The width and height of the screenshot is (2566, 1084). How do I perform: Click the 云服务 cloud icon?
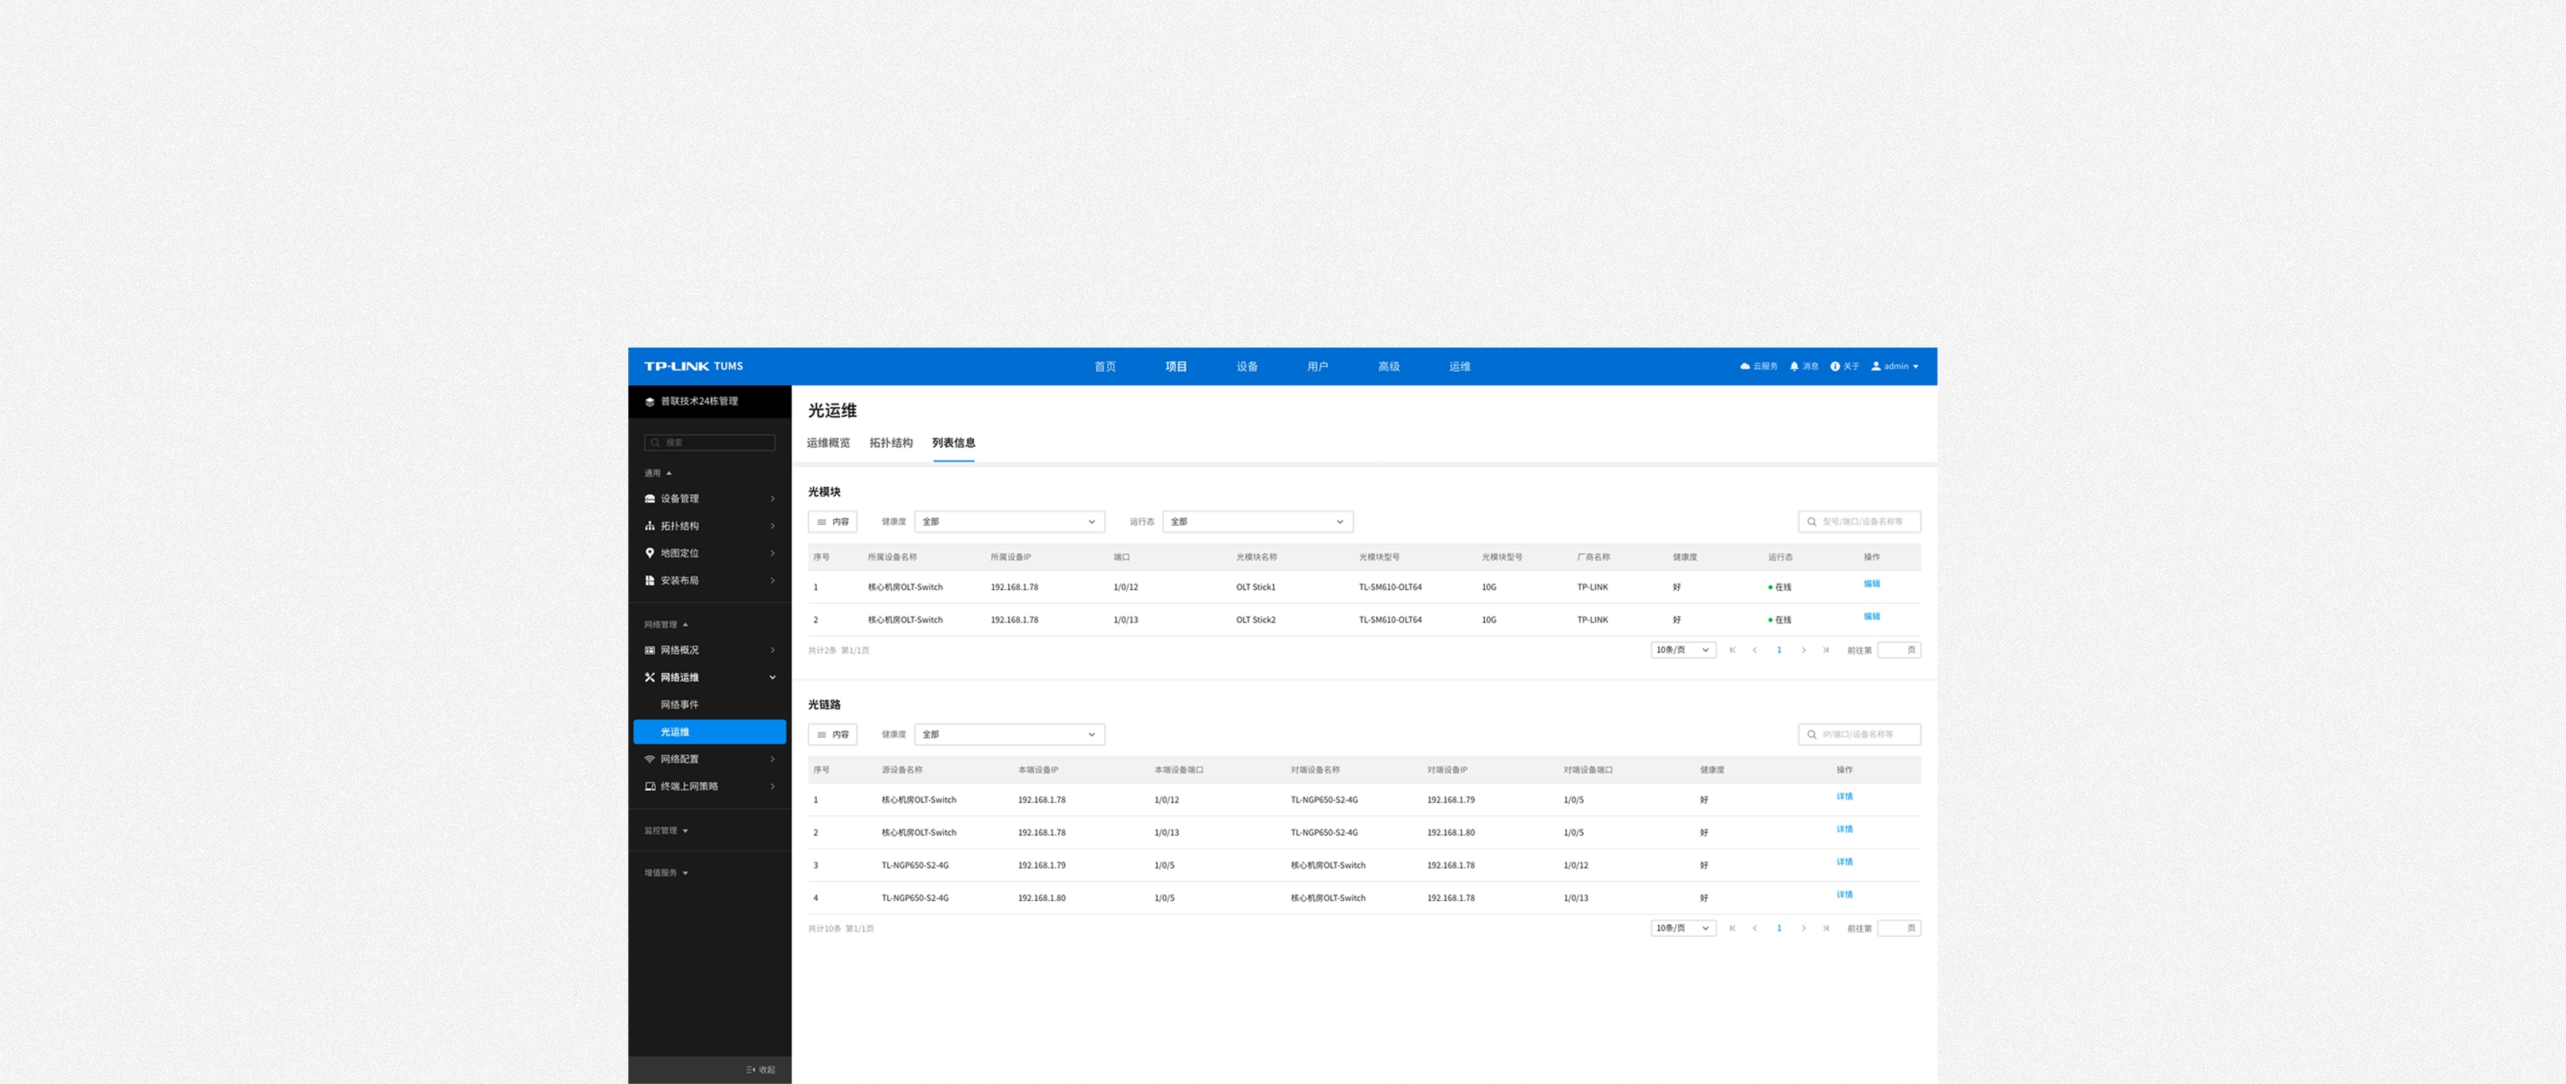click(1744, 366)
